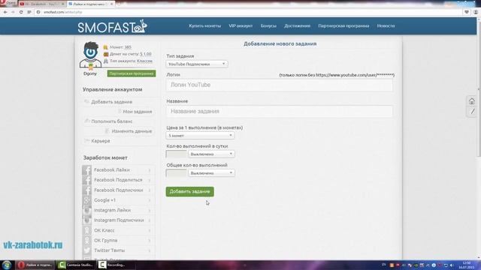481x270 pixels.
Task: Open Изменить данные in the sidebar
Action: 132,131
